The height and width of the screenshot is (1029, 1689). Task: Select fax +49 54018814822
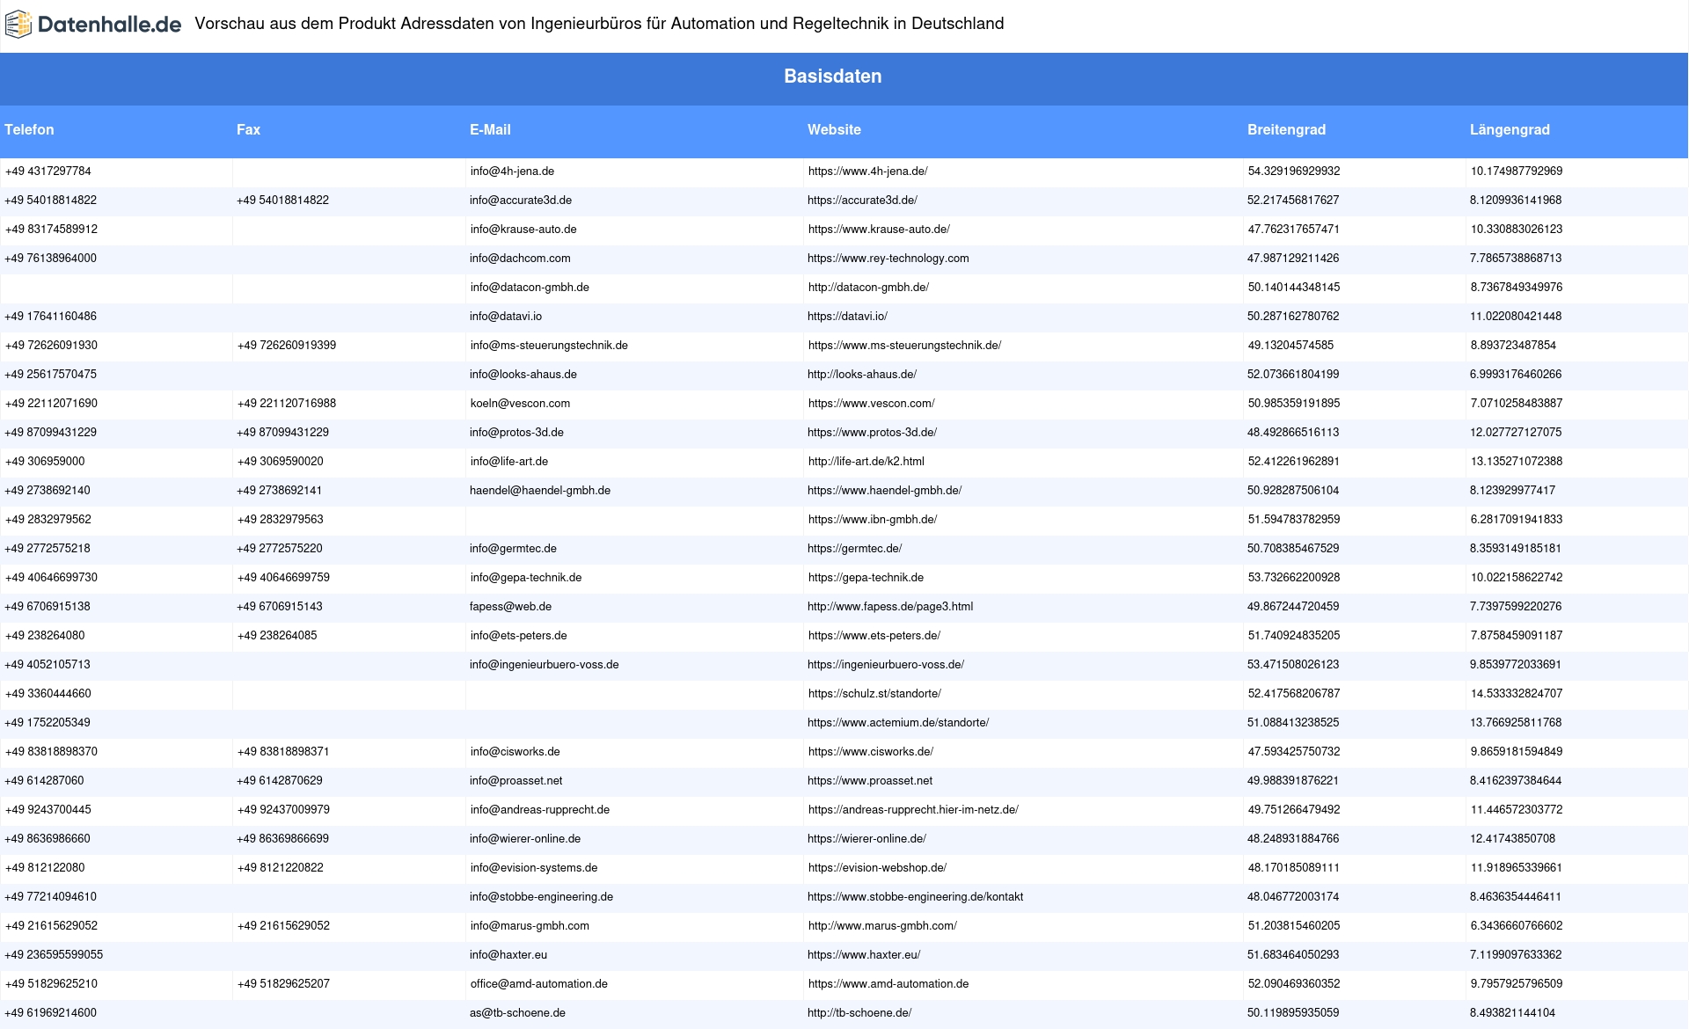pyautogui.click(x=282, y=201)
